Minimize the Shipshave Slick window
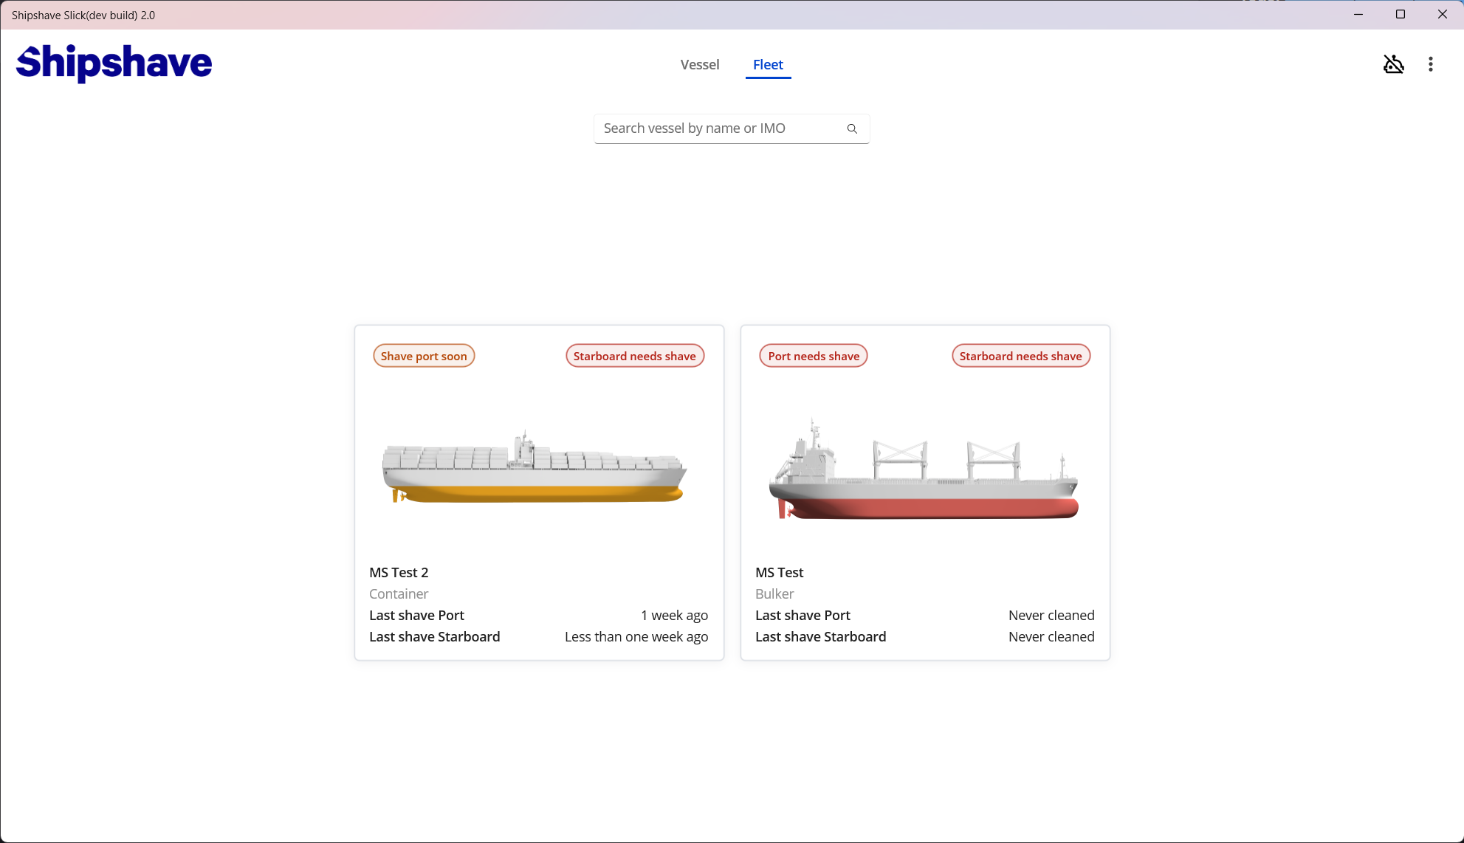 [x=1358, y=14]
